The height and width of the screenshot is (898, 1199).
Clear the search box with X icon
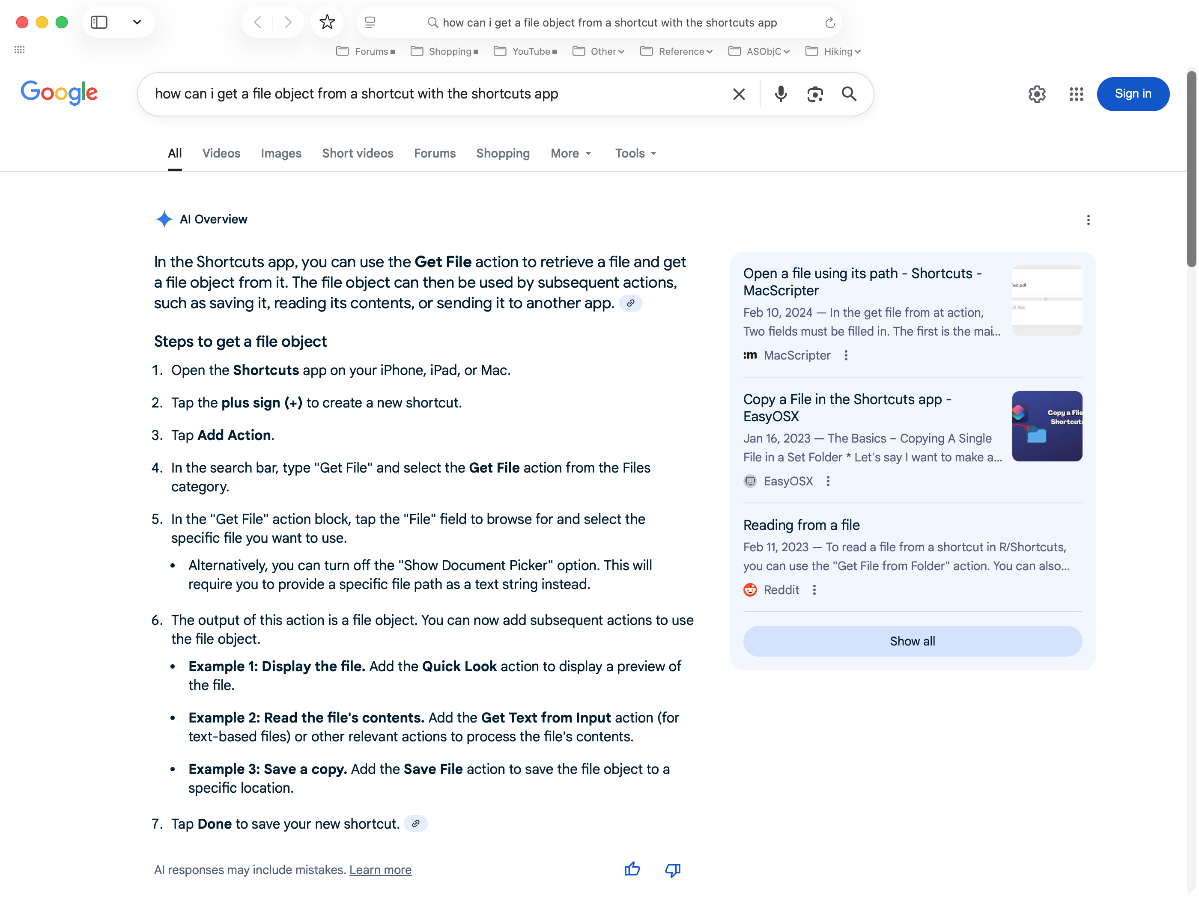tap(739, 94)
